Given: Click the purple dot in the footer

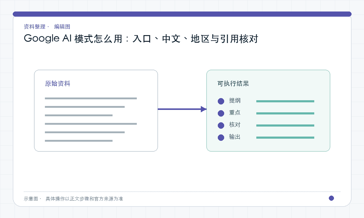Looking at the screenshot, I should click(x=331, y=198).
